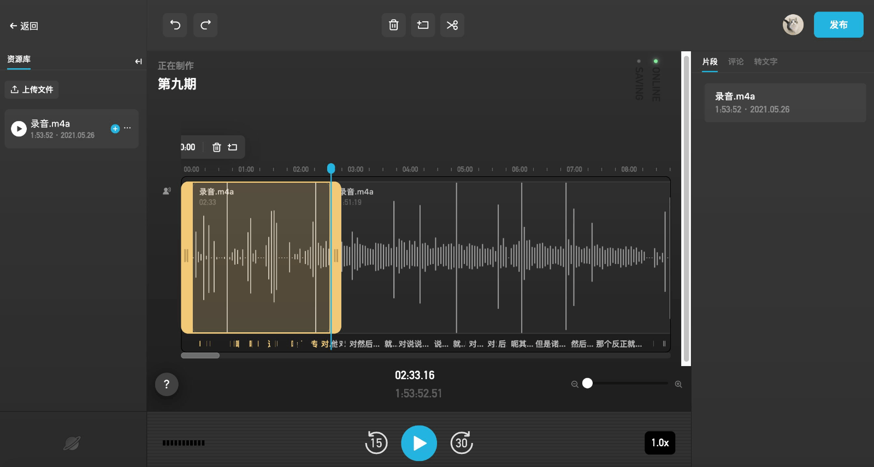This screenshot has width=874, height=467.
Task: Open the help question mark button
Action: click(167, 384)
